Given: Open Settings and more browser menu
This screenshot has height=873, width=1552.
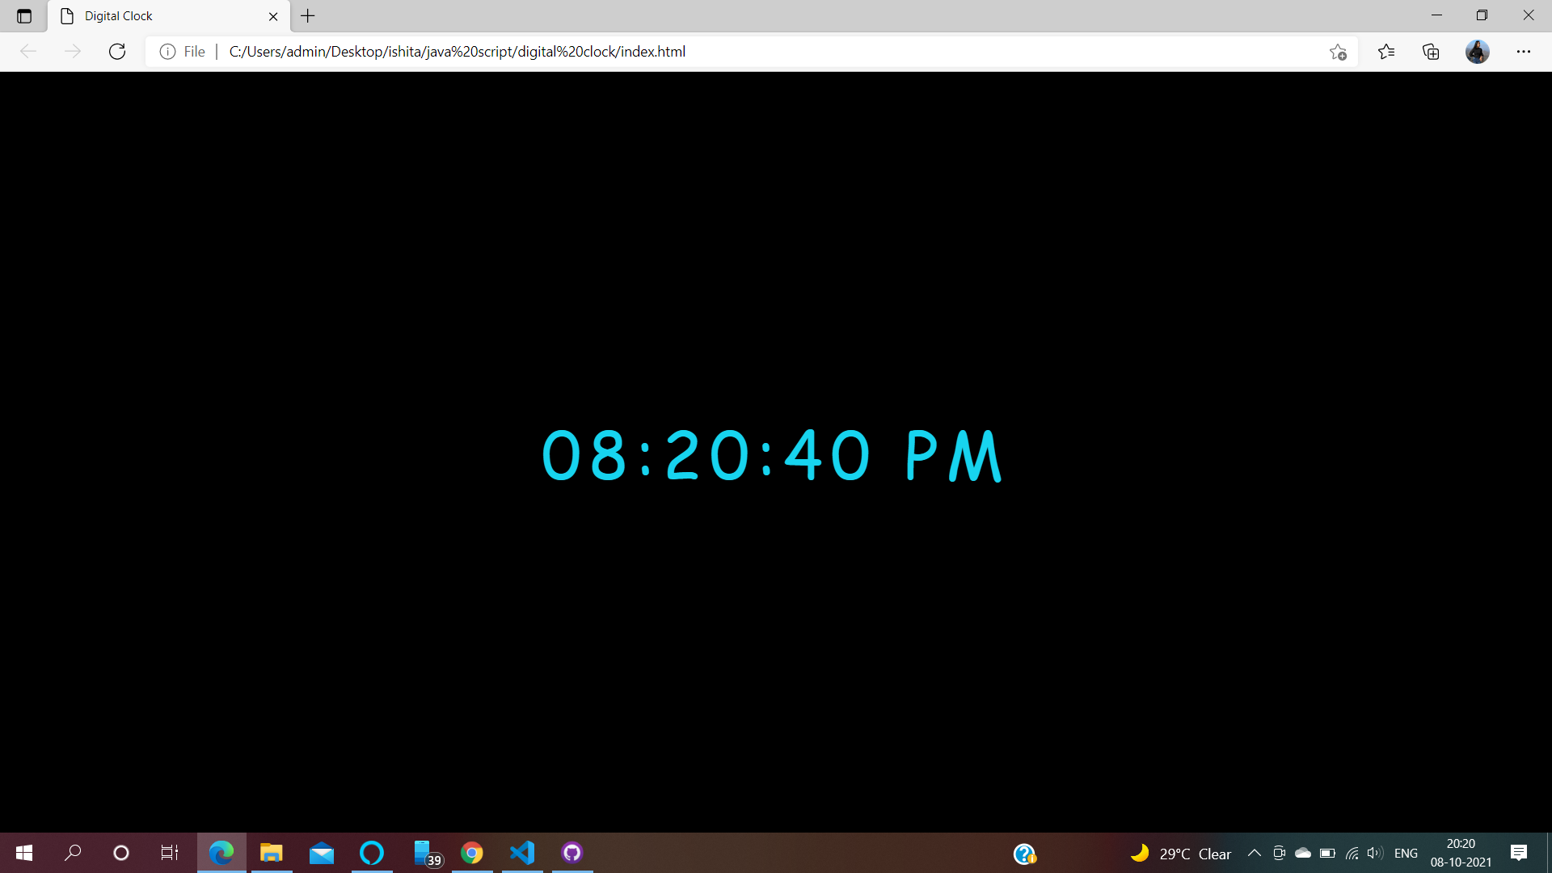Looking at the screenshot, I should 1525,51.
